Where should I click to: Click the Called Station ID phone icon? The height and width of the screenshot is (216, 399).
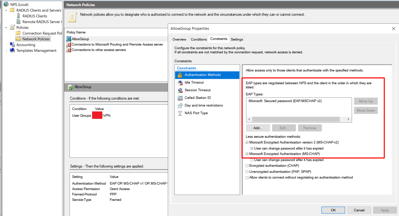coord(181,98)
